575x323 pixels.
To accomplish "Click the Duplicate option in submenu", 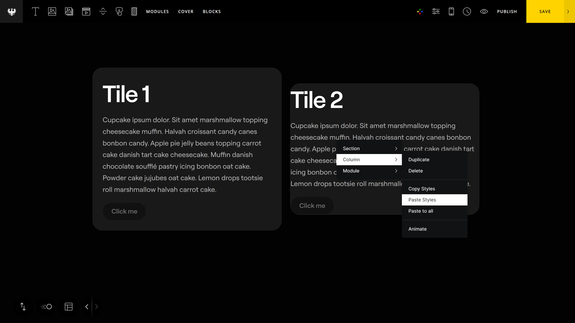I will [419, 160].
